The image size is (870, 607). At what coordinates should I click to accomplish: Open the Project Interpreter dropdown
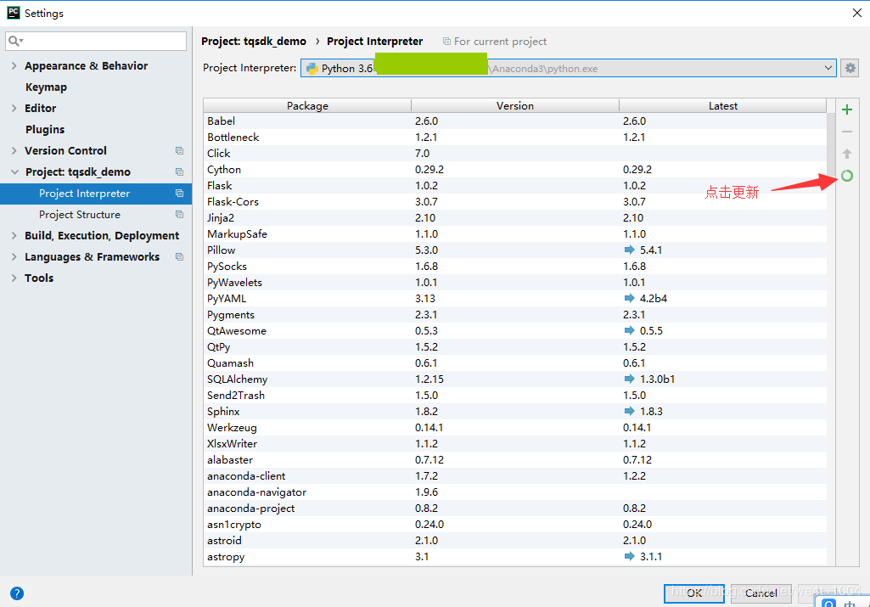[x=568, y=68]
